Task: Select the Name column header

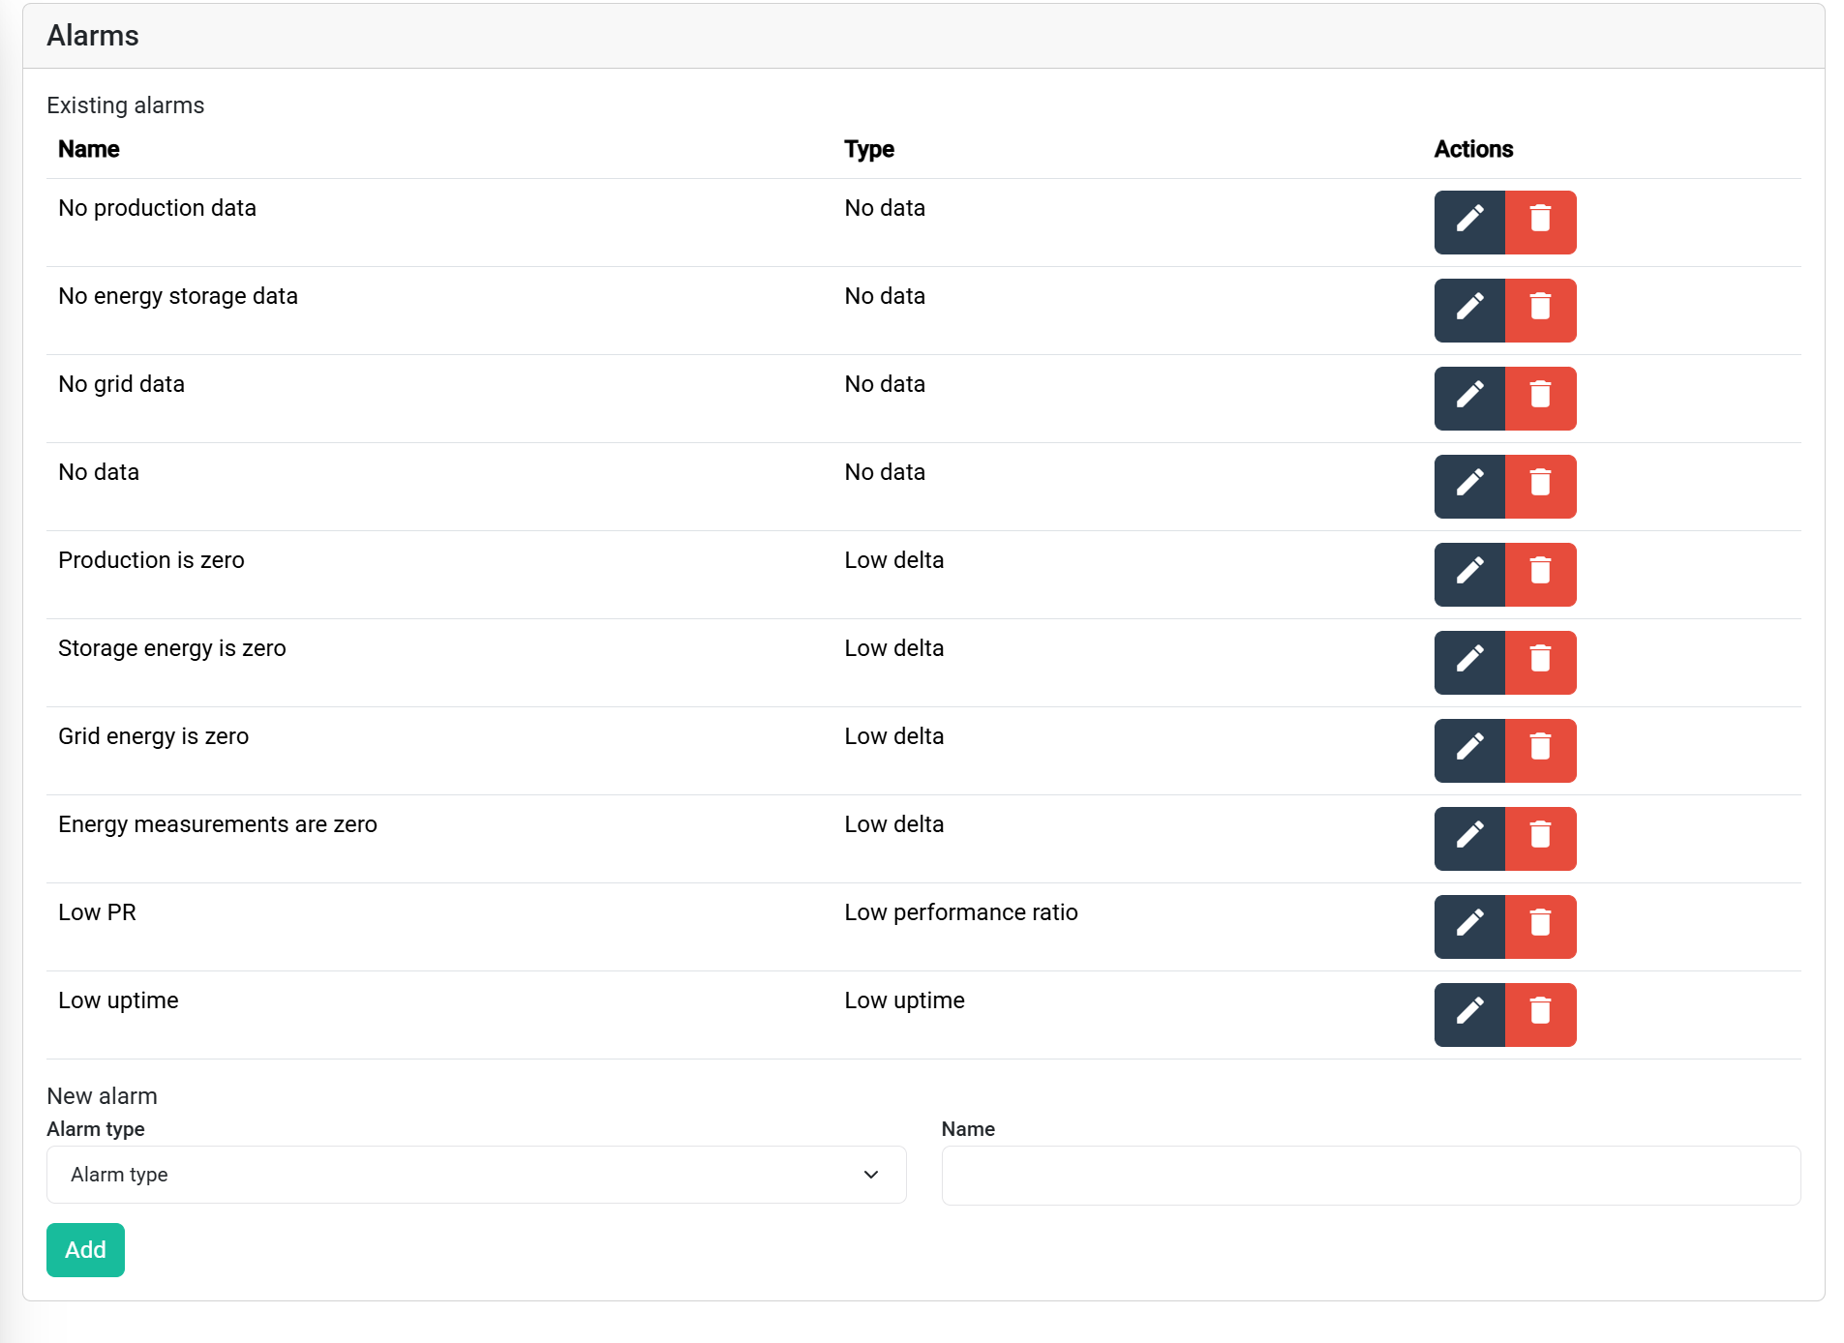Action: point(88,149)
